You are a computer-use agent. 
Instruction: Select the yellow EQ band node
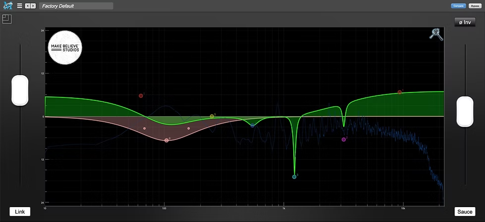tap(212, 116)
